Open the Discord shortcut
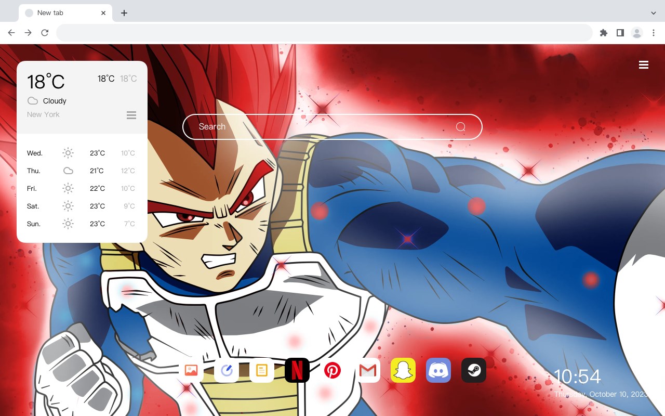Viewport: 665px width, 416px height. [438, 370]
